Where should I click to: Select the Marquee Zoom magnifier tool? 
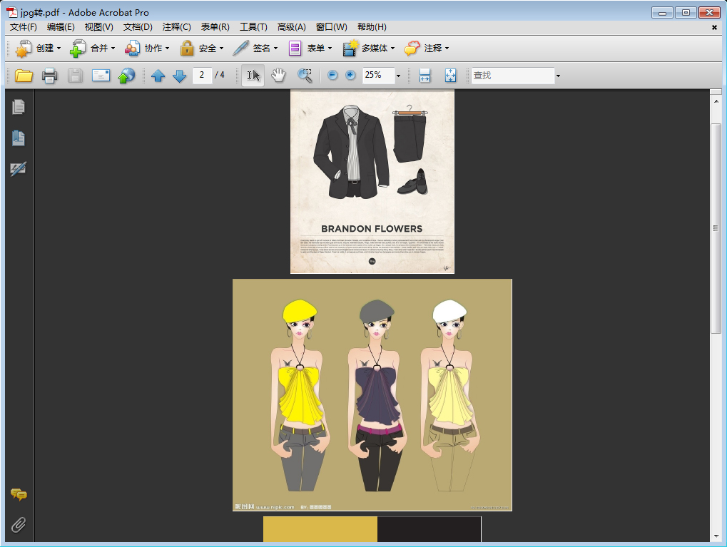[305, 75]
